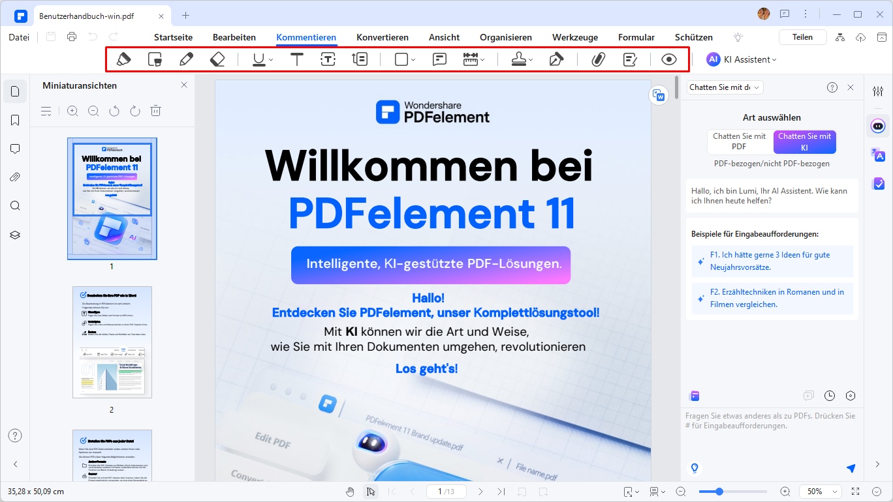
Task: Open the Organisieren tab
Action: point(506,37)
